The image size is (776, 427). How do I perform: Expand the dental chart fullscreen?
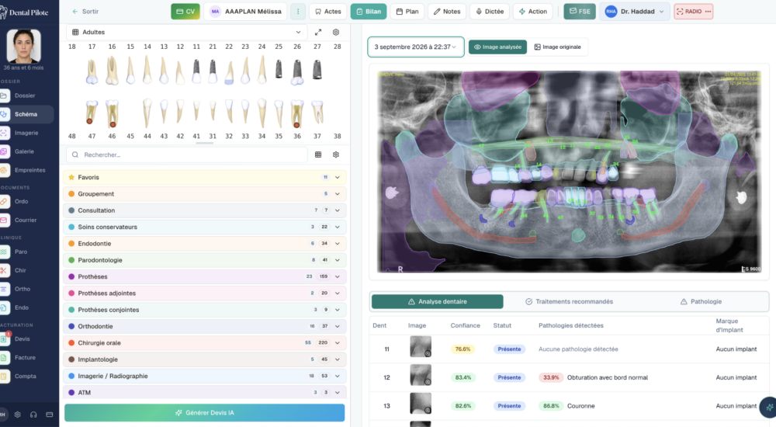[318, 32]
